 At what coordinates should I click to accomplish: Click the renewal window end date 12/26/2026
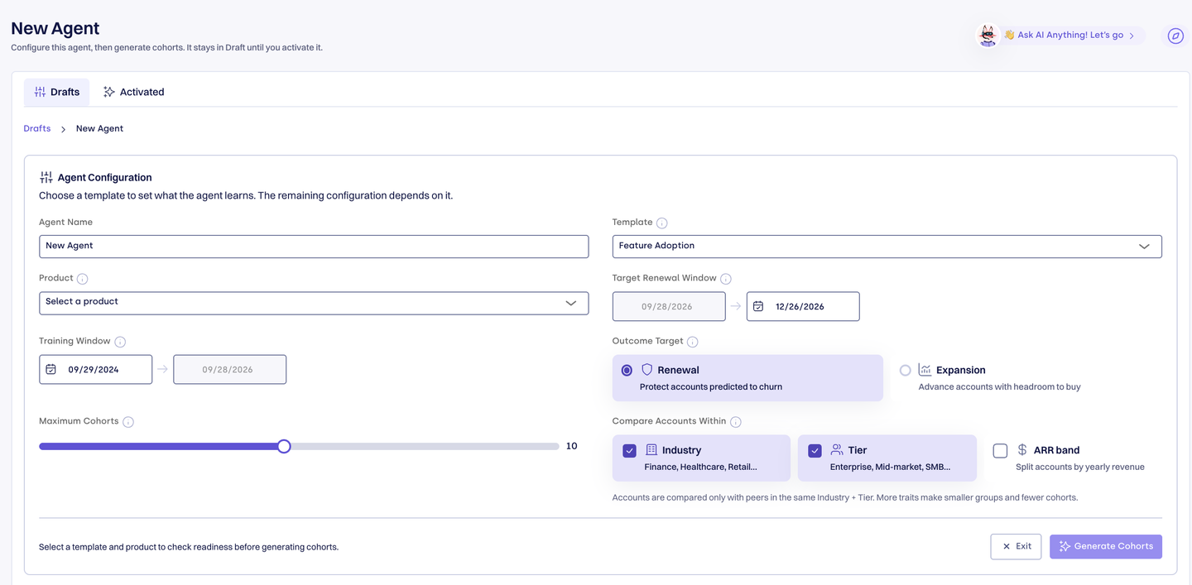pos(802,306)
